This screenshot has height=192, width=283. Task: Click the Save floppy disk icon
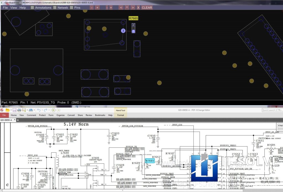[14, 110]
